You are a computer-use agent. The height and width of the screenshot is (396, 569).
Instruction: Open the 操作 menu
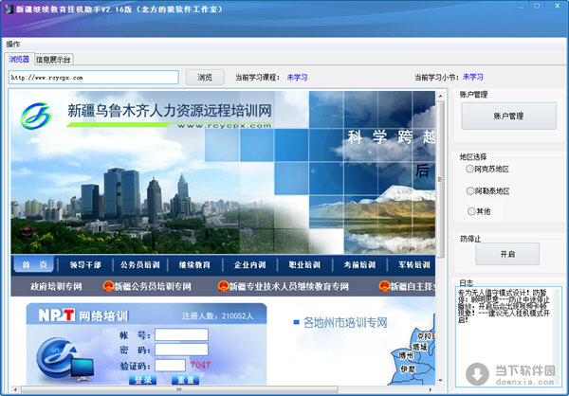point(13,45)
